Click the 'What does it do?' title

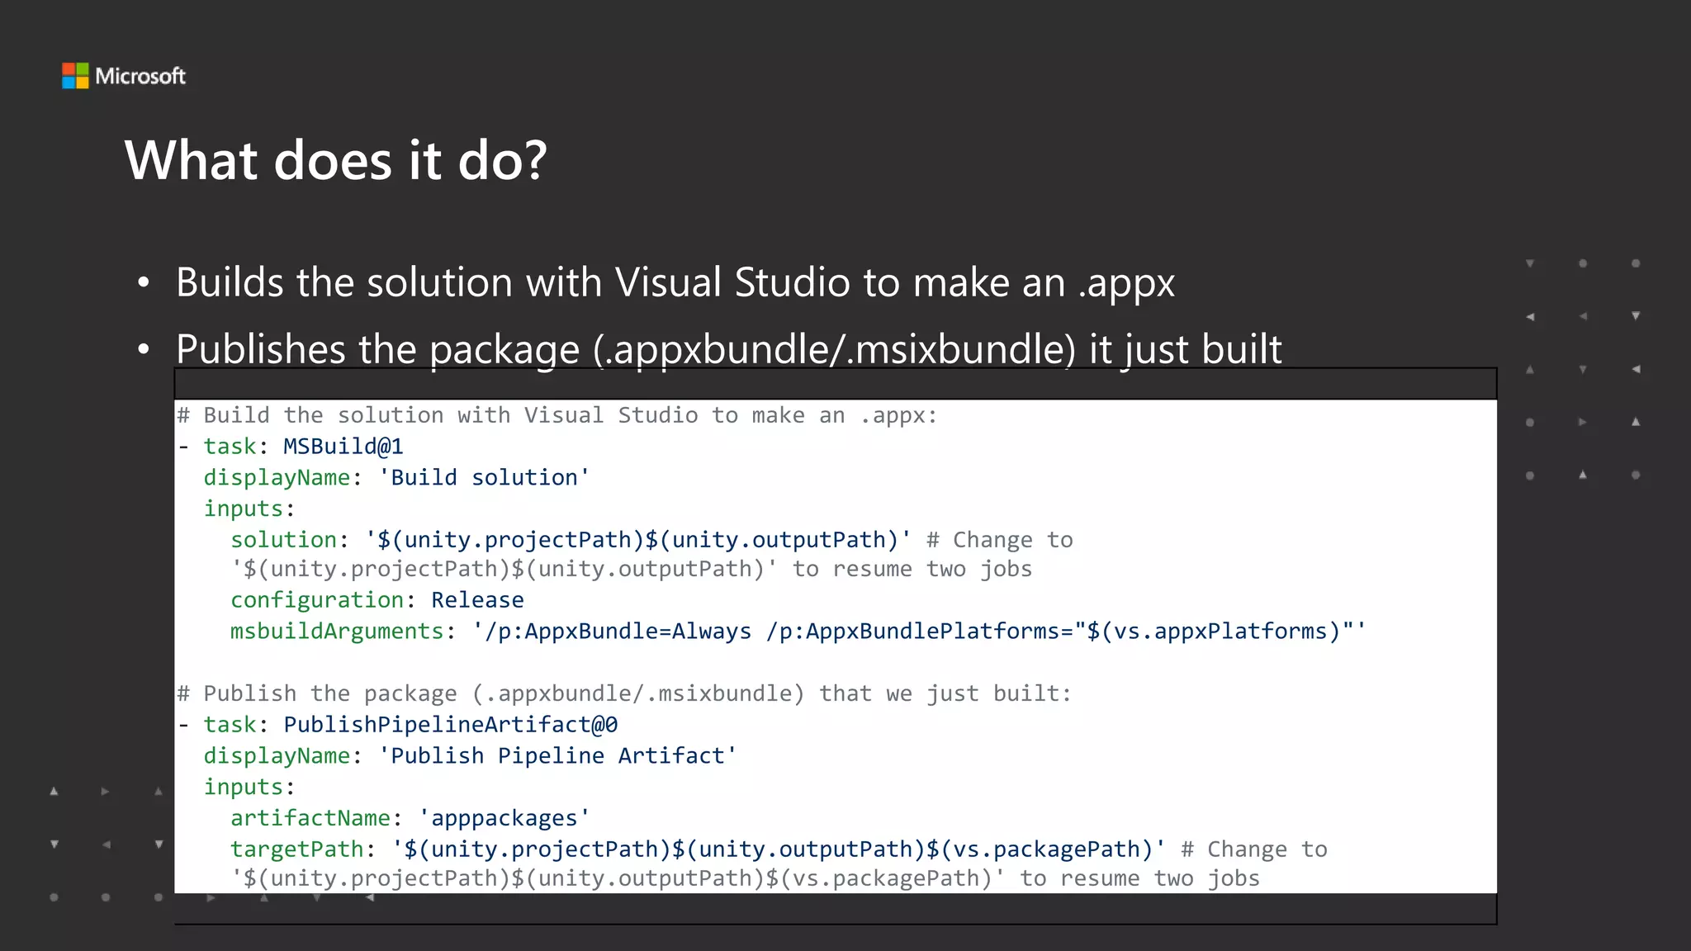[336, 160]
